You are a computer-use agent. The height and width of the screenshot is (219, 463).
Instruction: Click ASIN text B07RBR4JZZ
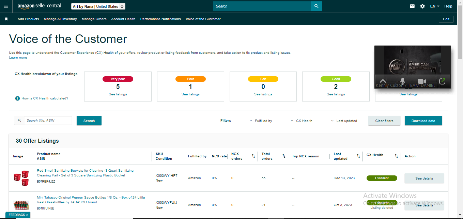pos(46,182)
